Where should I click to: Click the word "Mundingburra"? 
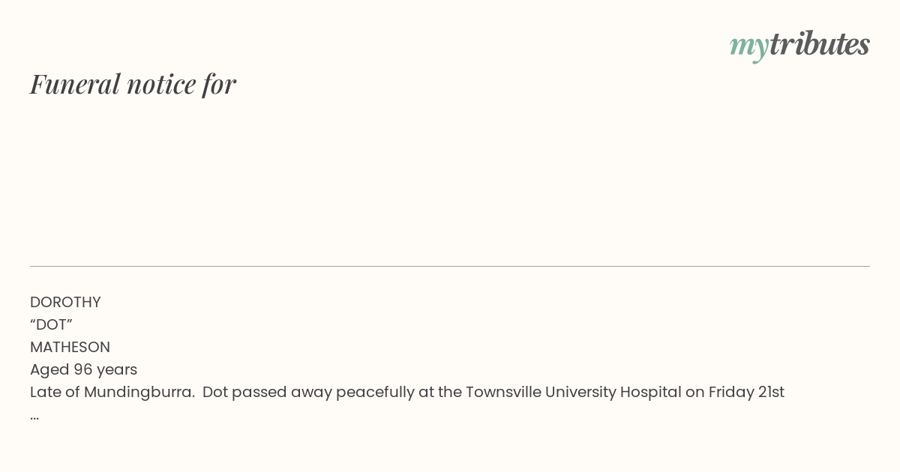[138, 392]
